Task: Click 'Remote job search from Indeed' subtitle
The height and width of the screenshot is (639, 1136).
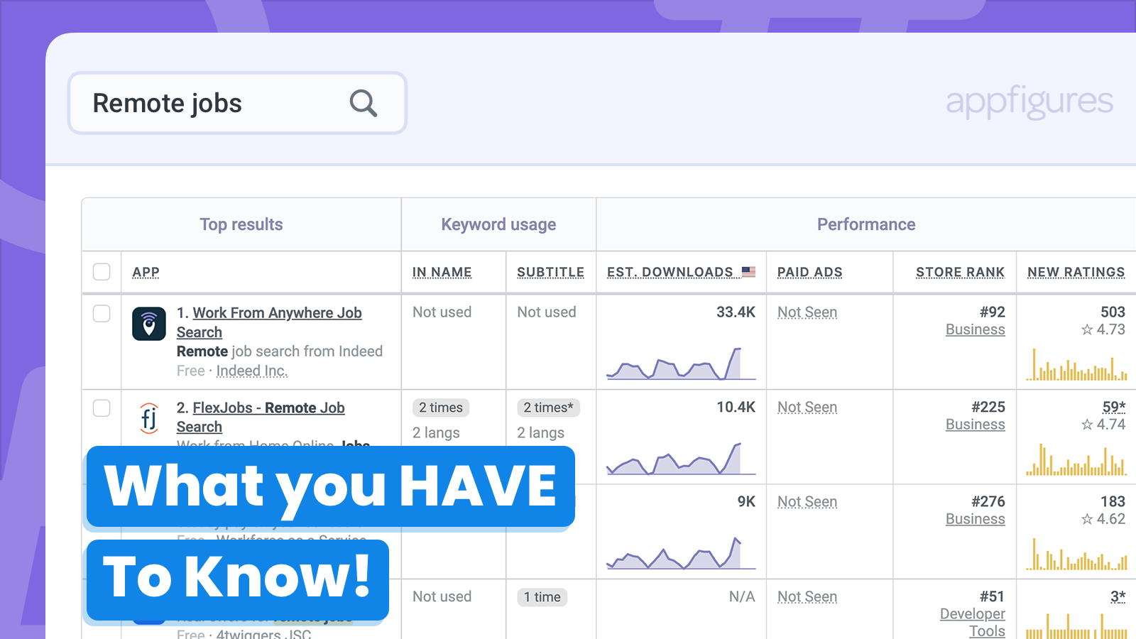Action: [x=280, y=351]
